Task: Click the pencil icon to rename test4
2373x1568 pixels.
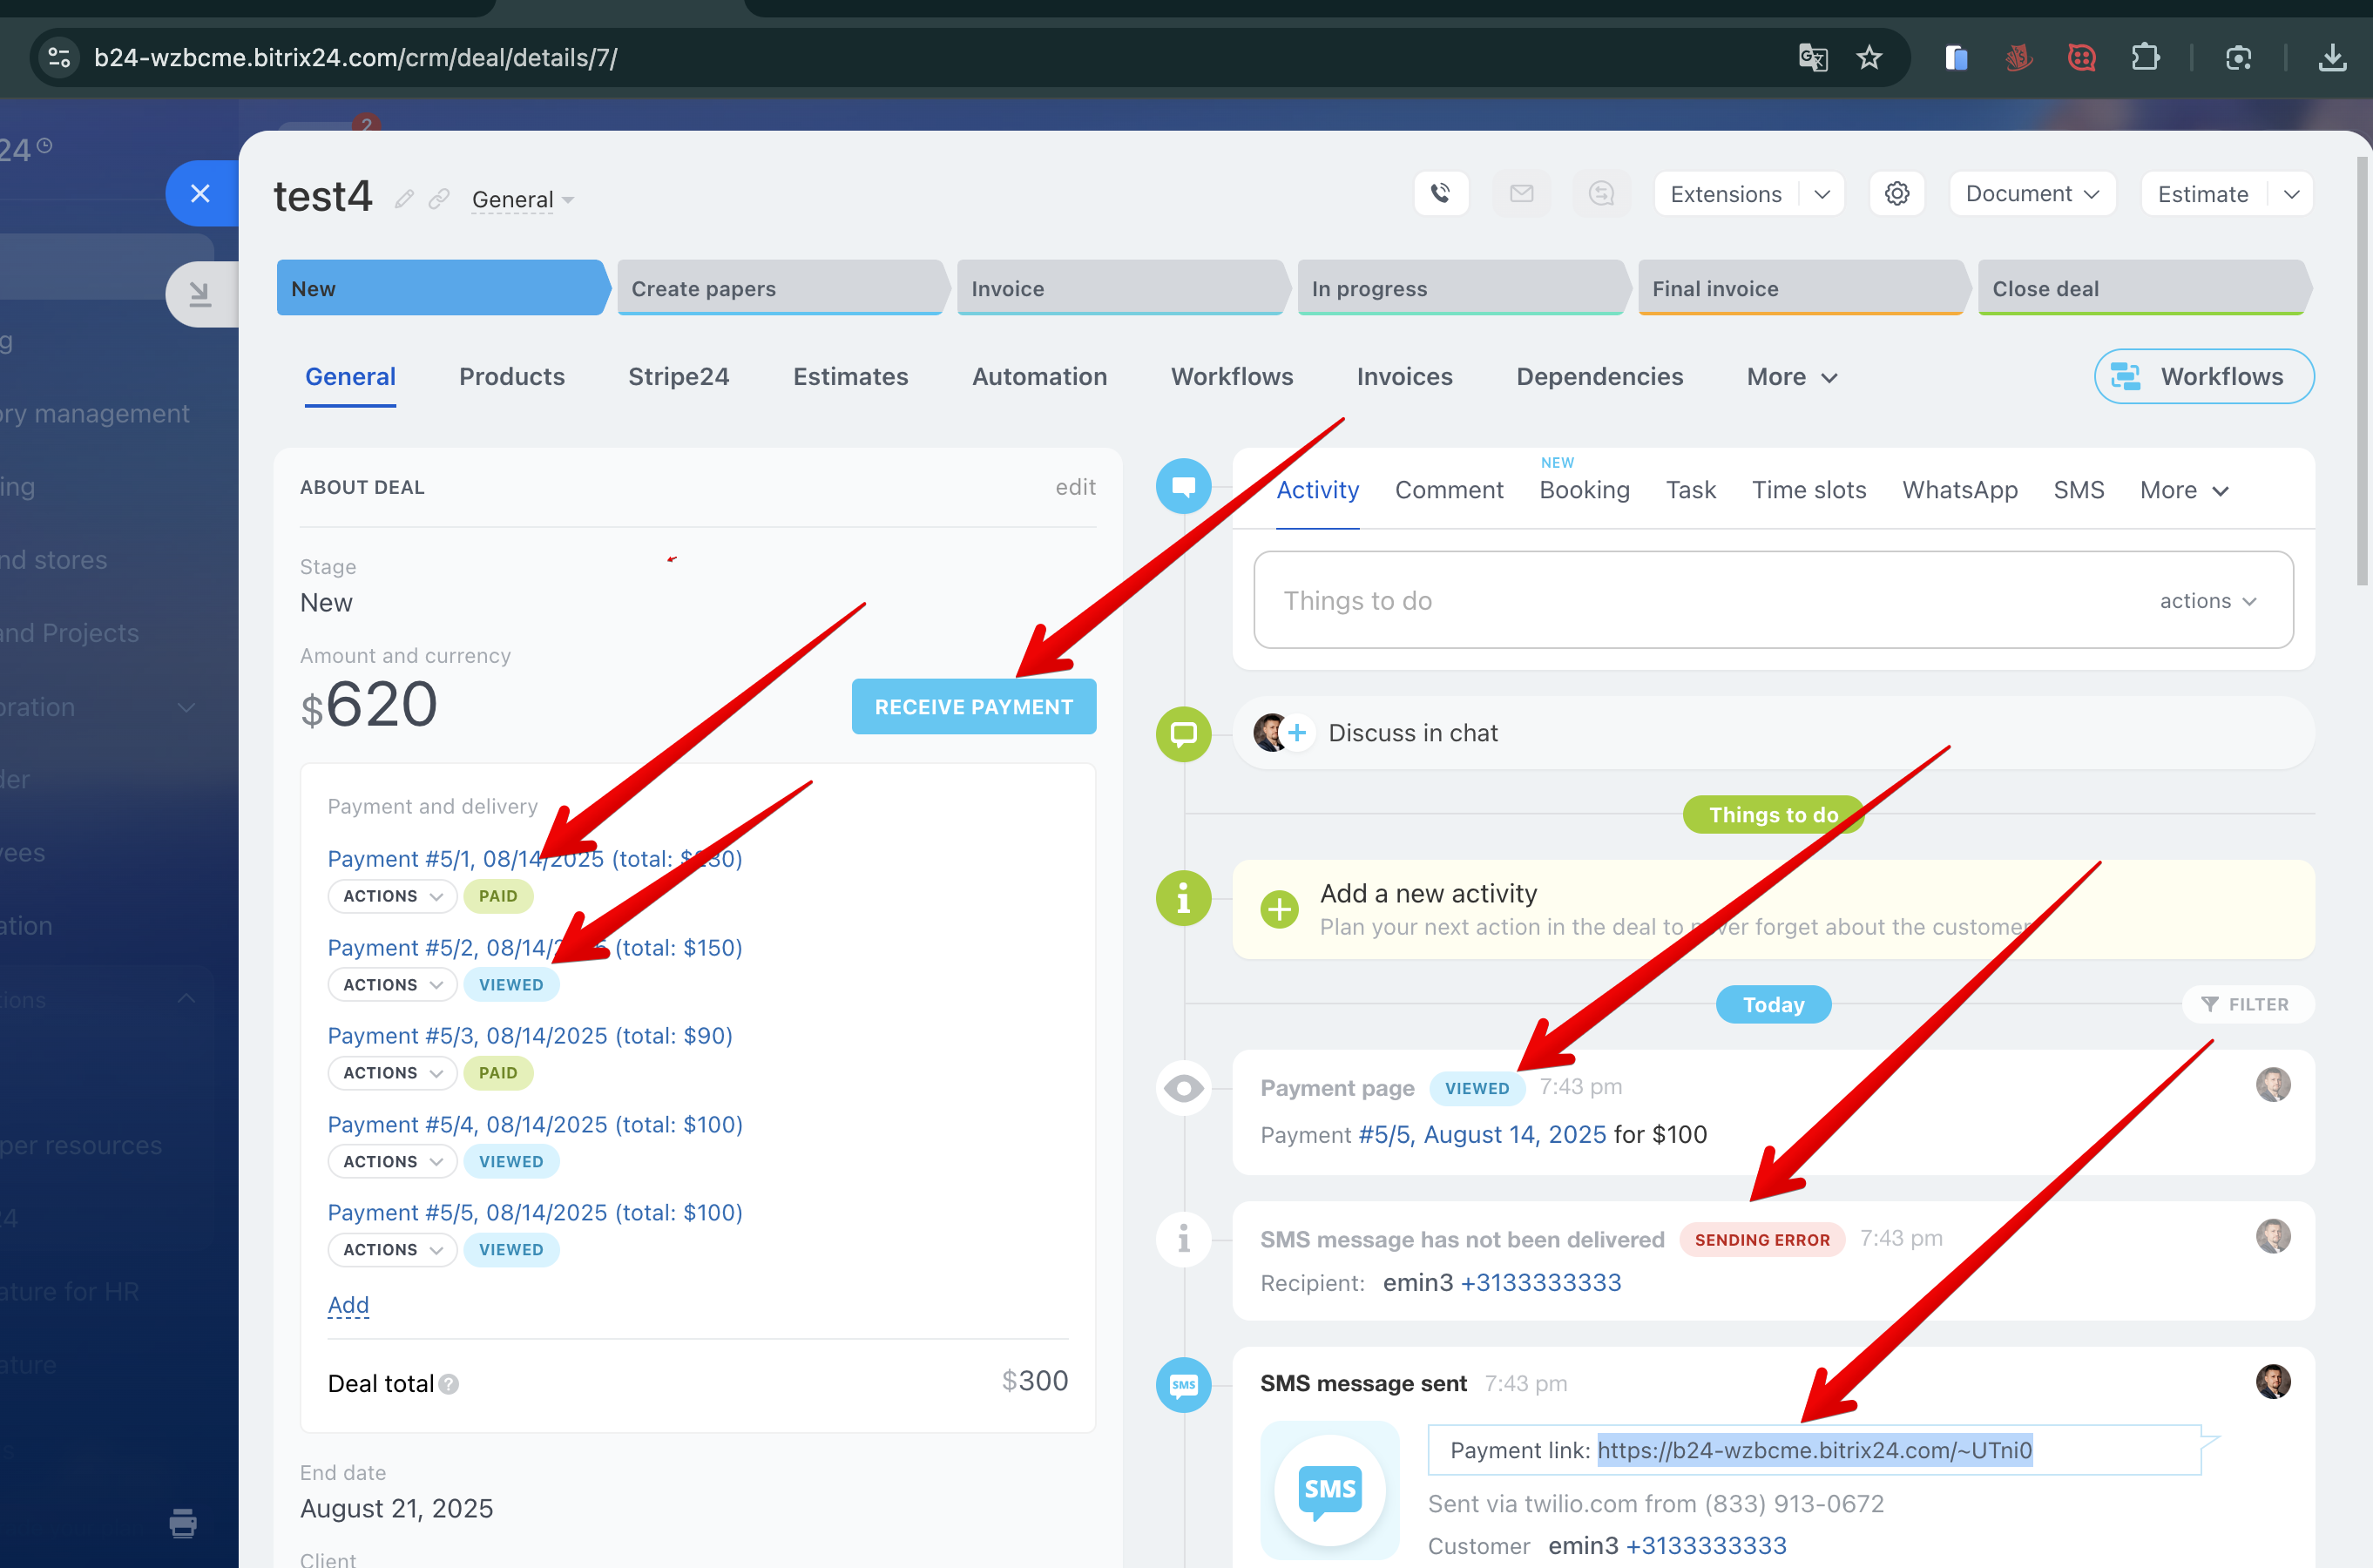Action: point(404,199)
